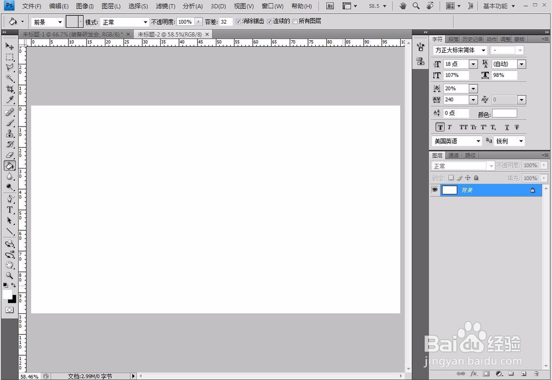Select the Paint Bucket tool
The image size is (552, 380).
point(9,165)
